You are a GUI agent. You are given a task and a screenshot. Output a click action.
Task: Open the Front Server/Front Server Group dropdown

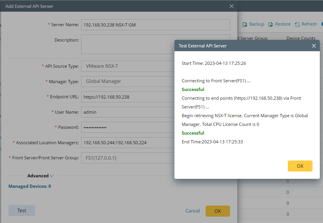pyautogui.click(x=128, y=158)
